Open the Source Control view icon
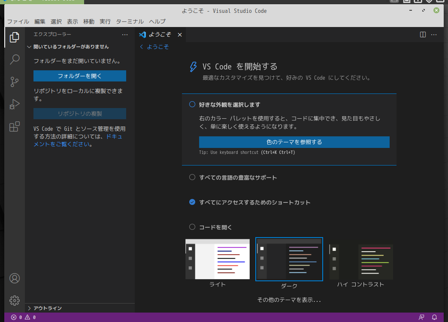 coord(14,82)
